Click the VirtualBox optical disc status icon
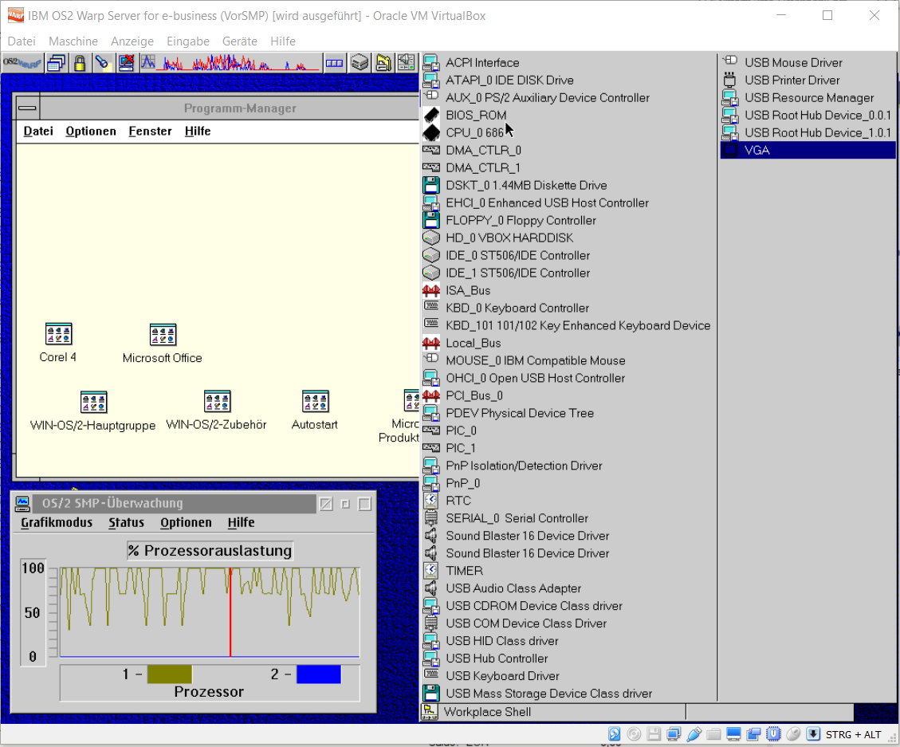Image resolution: width=900 pixels, height=747 pixels. pos(635,734)
